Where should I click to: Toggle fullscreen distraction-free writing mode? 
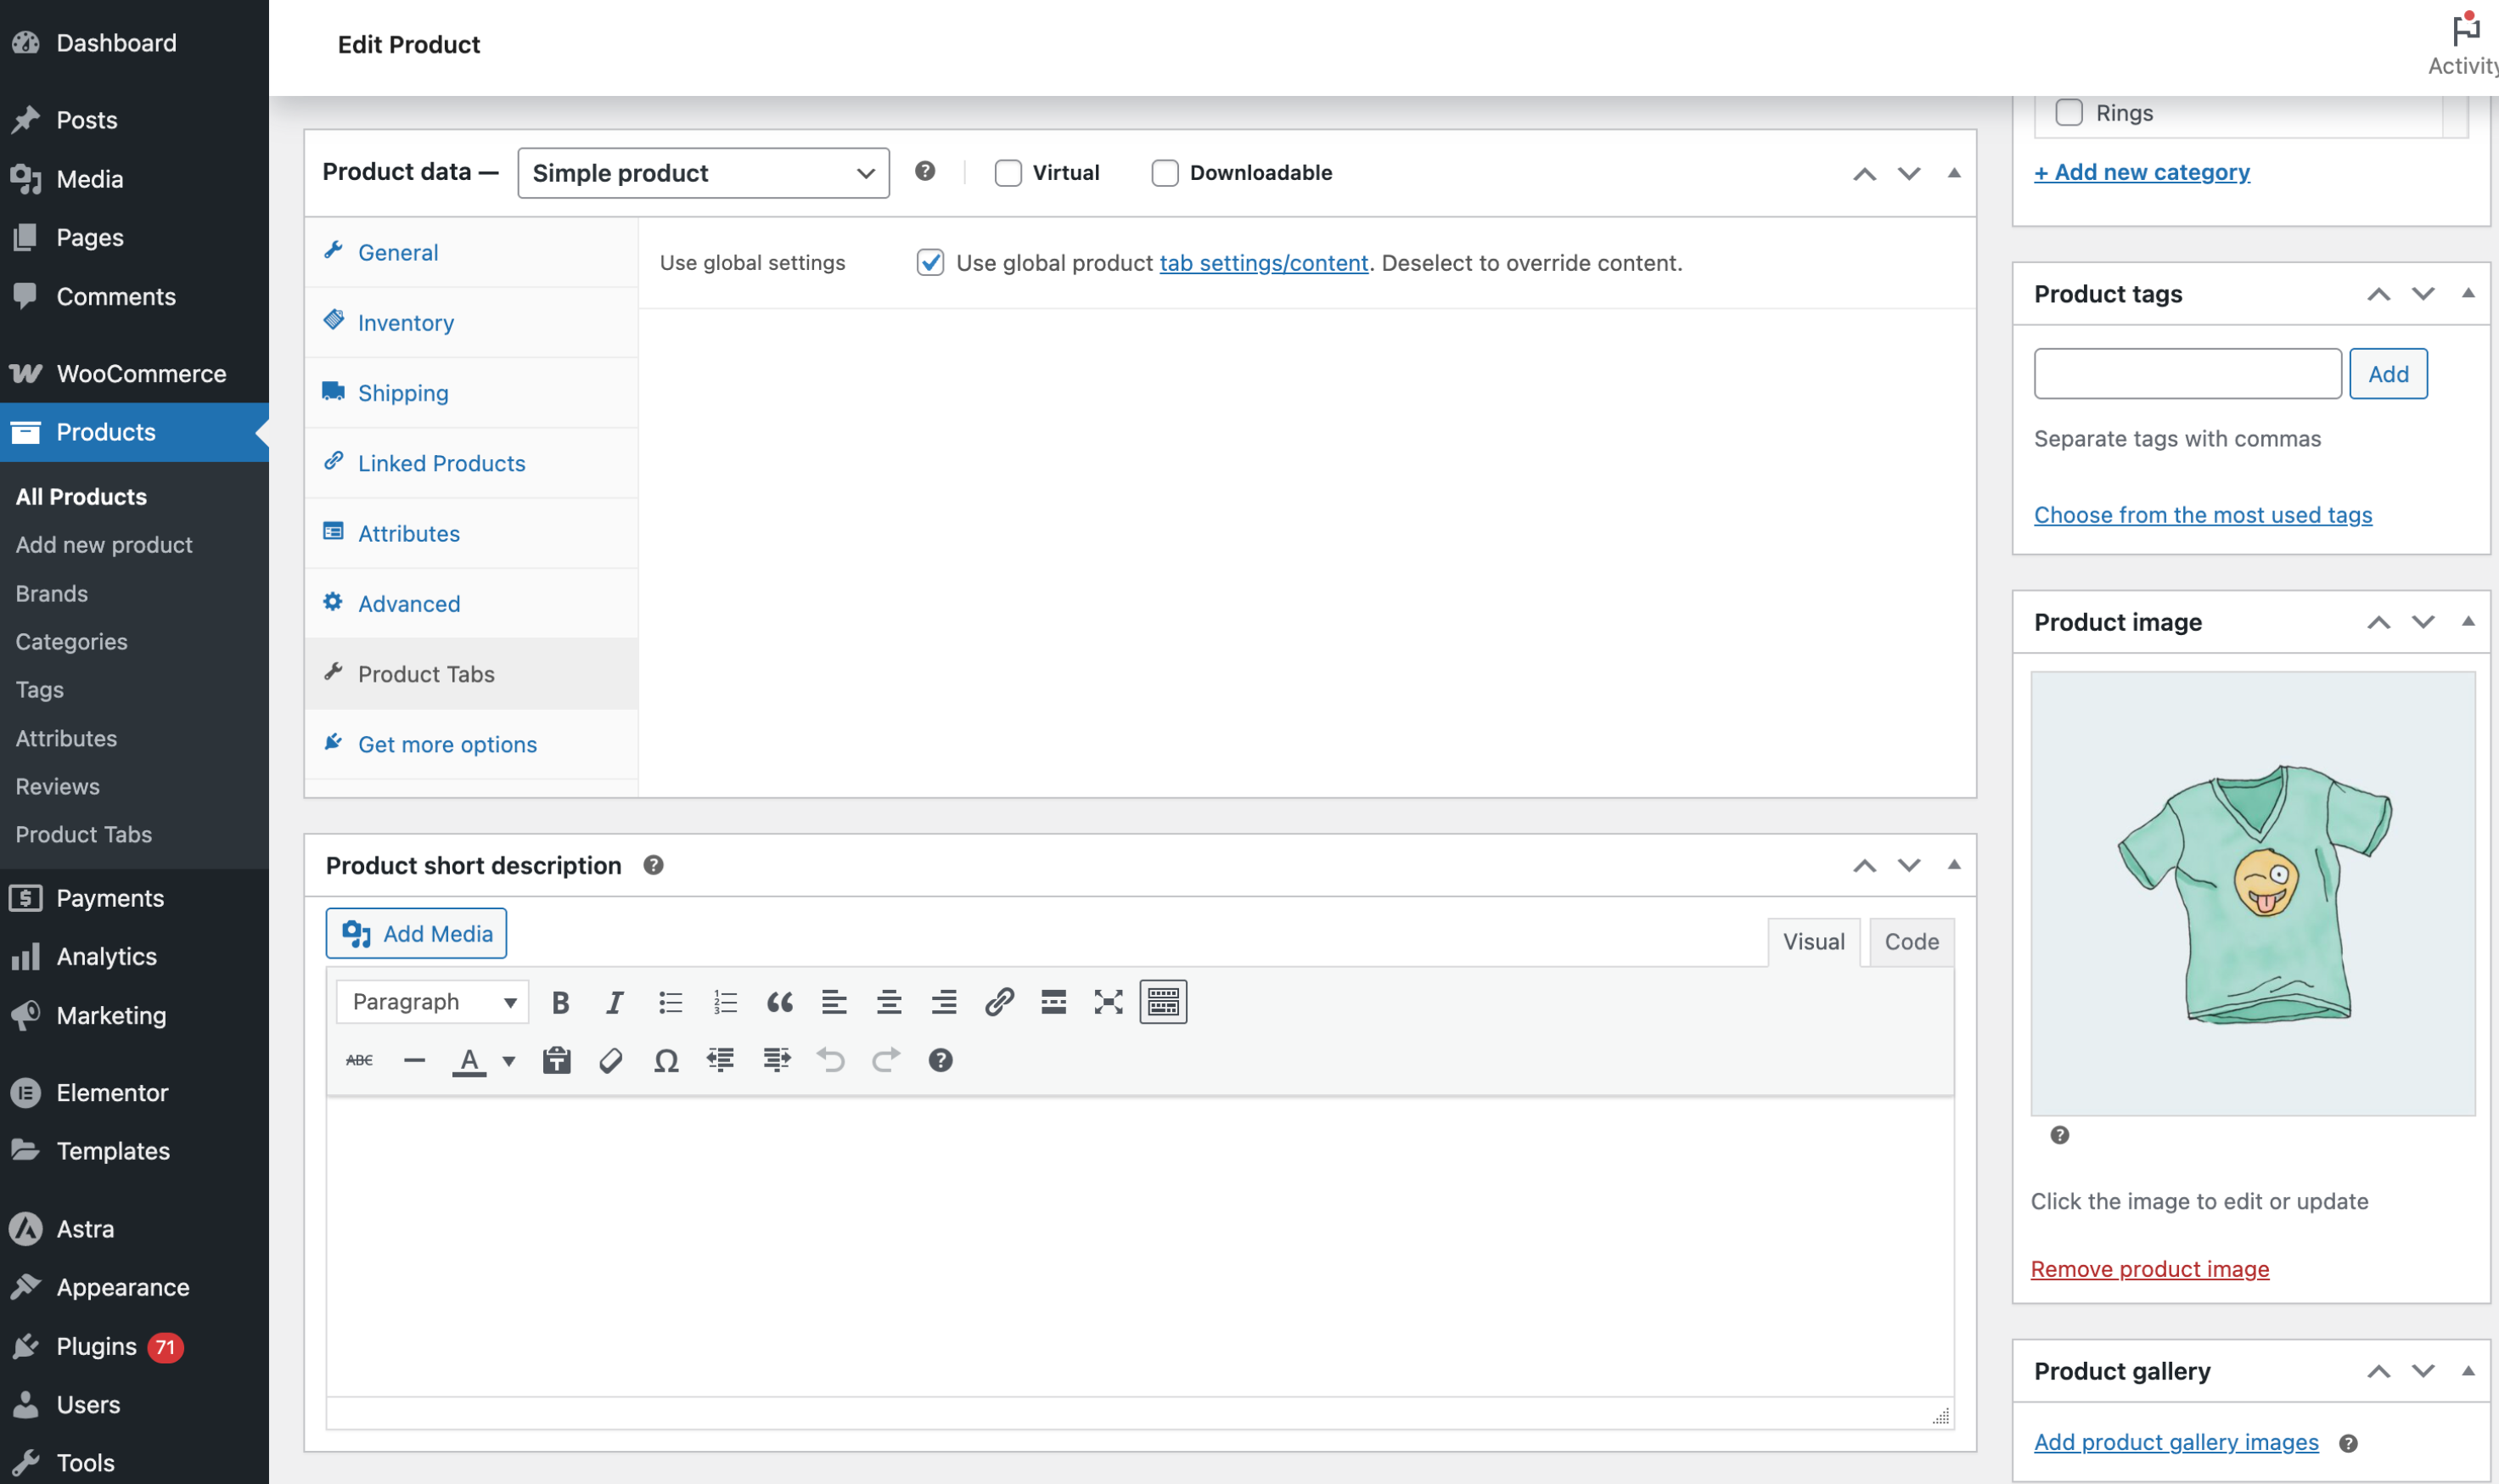point(1108,1001)
